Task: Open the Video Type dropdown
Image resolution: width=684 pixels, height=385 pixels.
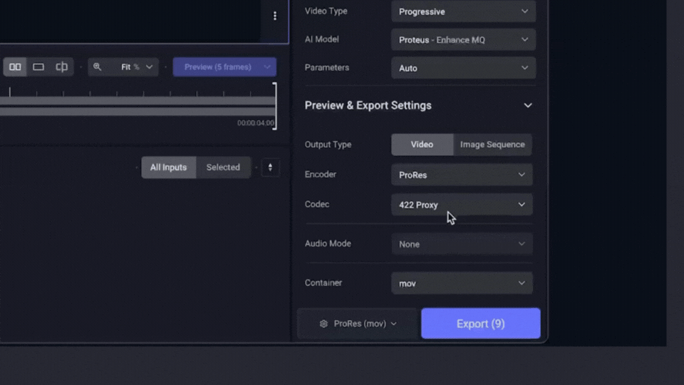Action: coord(463,11)
